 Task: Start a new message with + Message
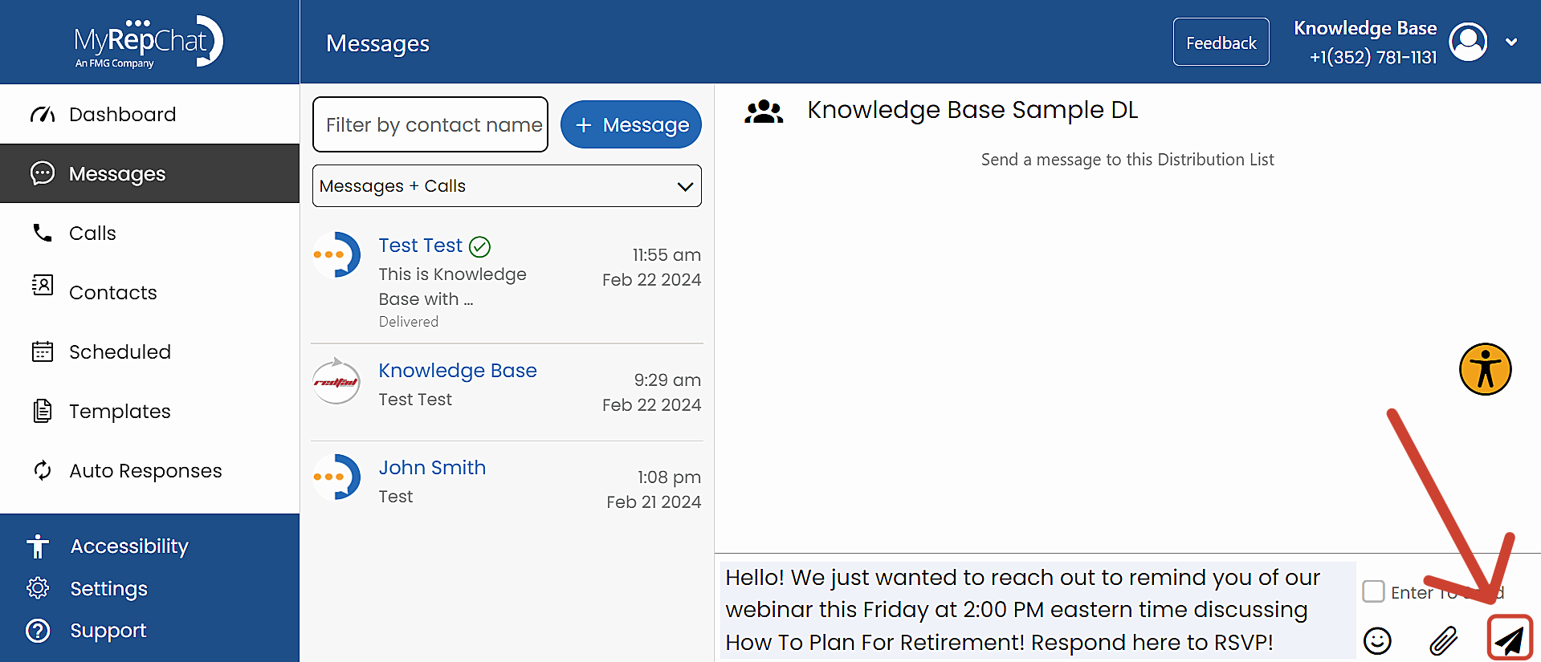(x=631, y=124)
